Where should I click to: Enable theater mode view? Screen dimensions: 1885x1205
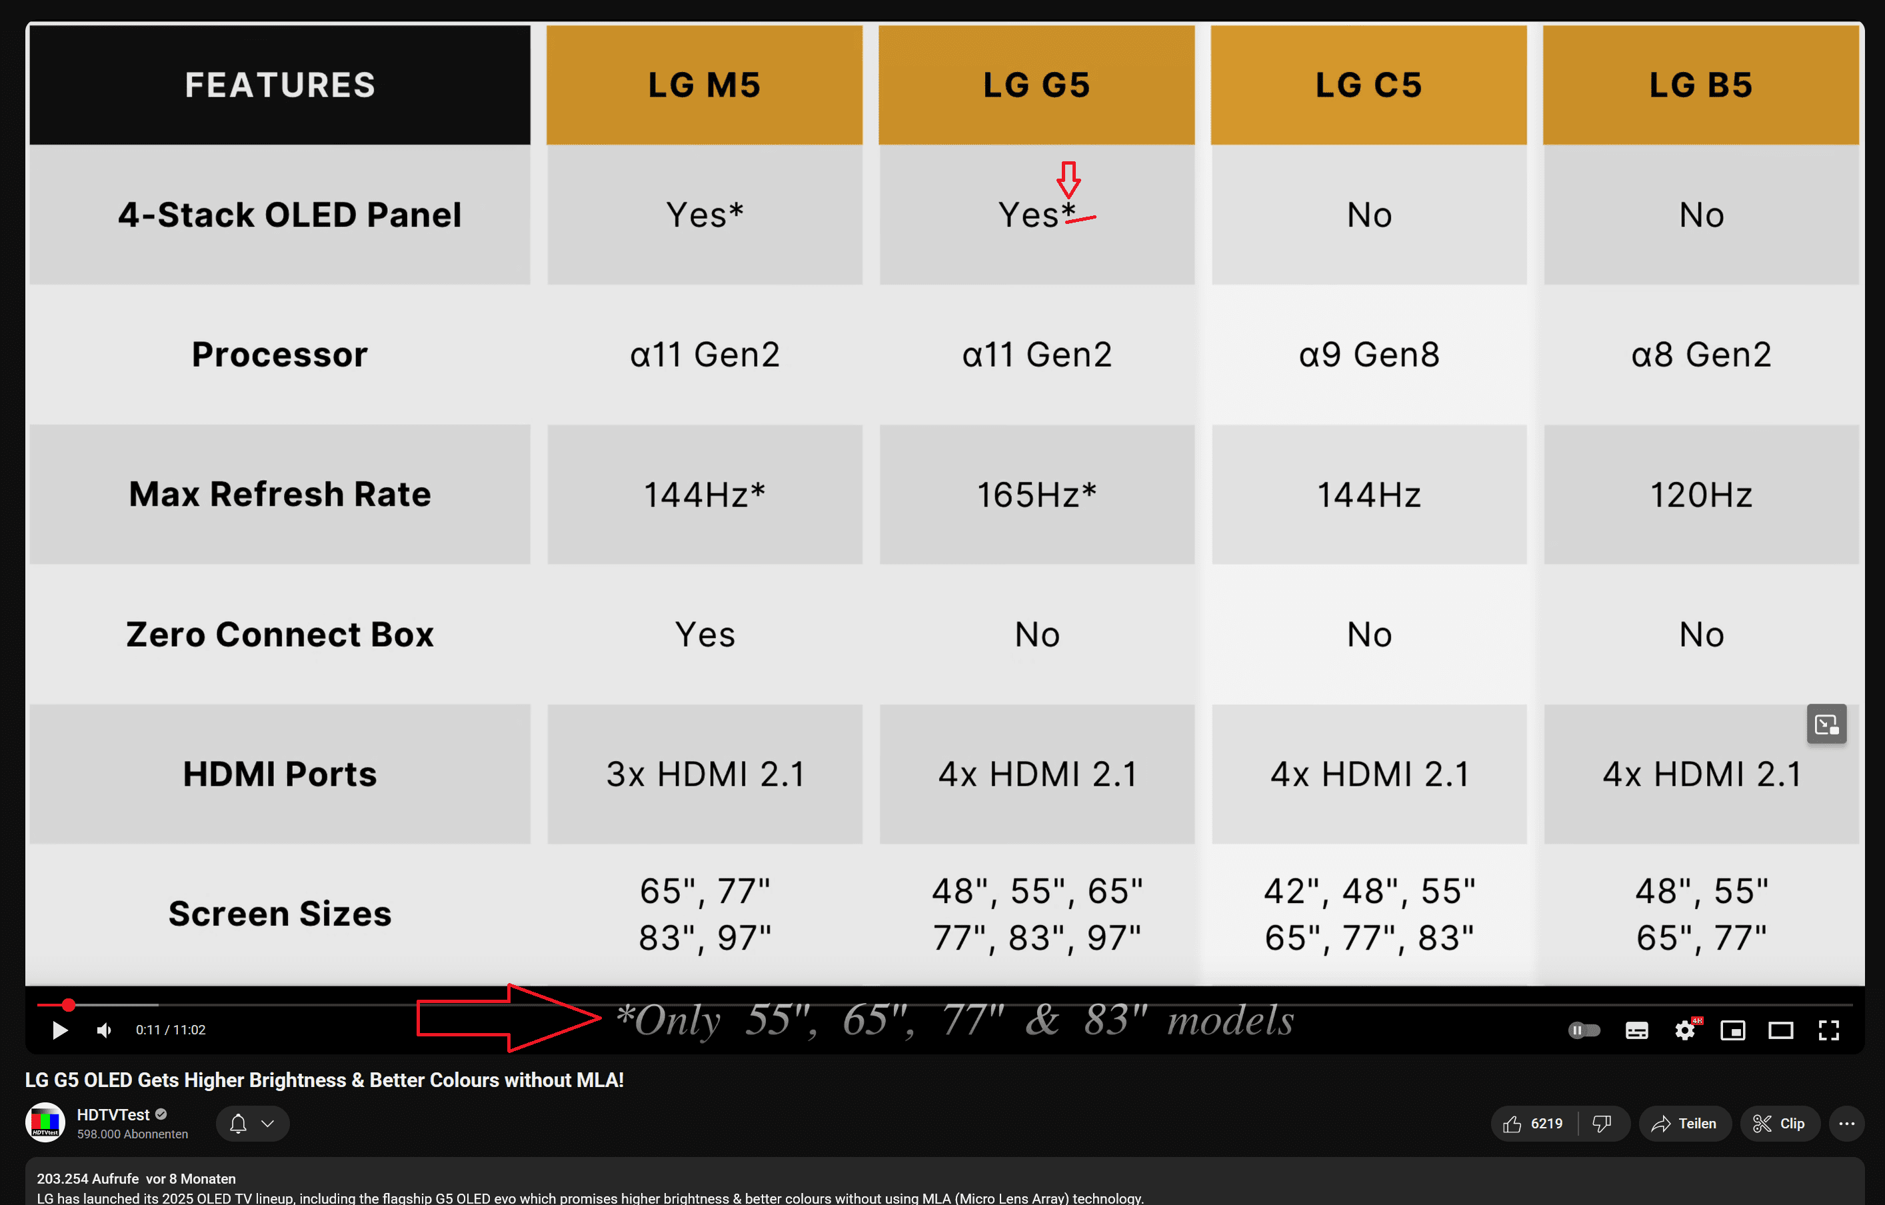[x=1780, y=1030]
